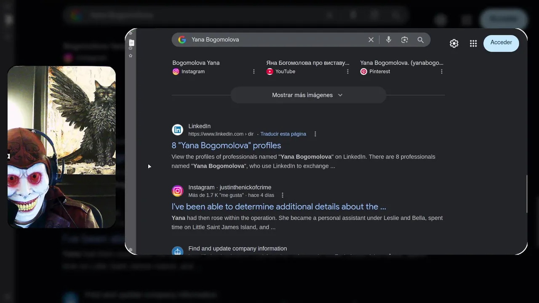539x303 pixels.
Task: Click the Pinterest source icon
Action: [x=364, y=72]
